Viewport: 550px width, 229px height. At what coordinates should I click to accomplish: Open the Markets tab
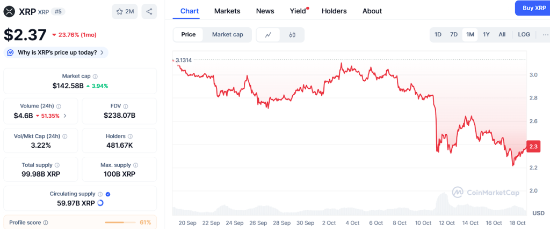pos(227,11)
